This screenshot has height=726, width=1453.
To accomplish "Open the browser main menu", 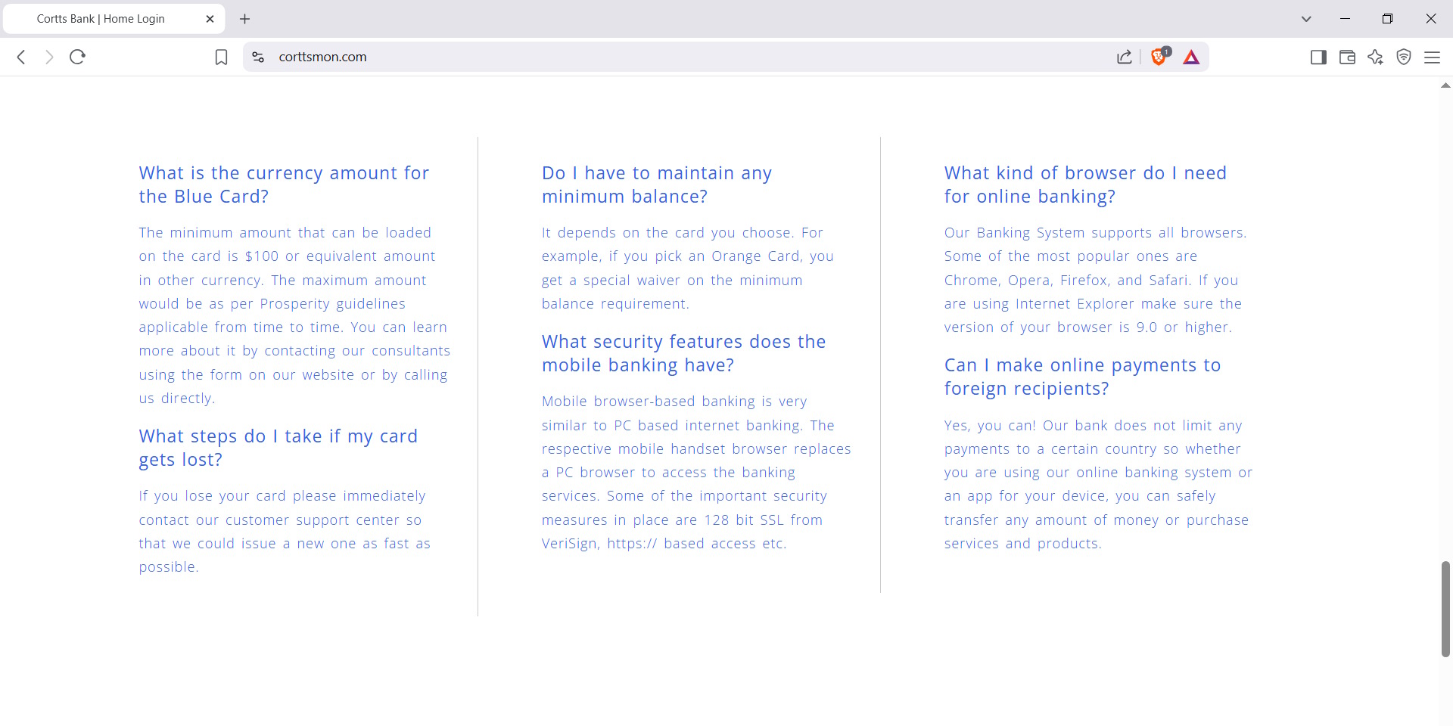I will click(1432, 57).
